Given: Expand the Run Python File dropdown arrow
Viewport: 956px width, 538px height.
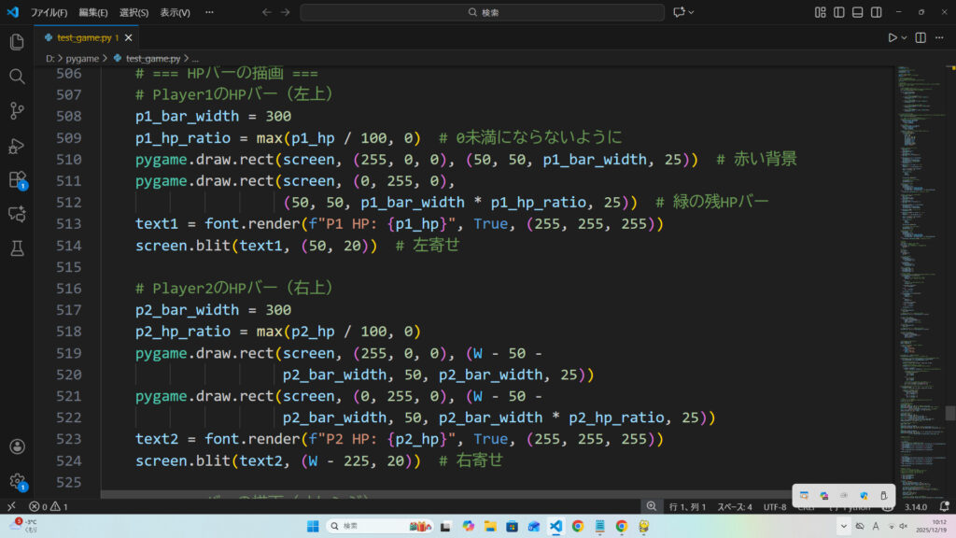Looking at the screenshot, I should (x=905, y=37).
